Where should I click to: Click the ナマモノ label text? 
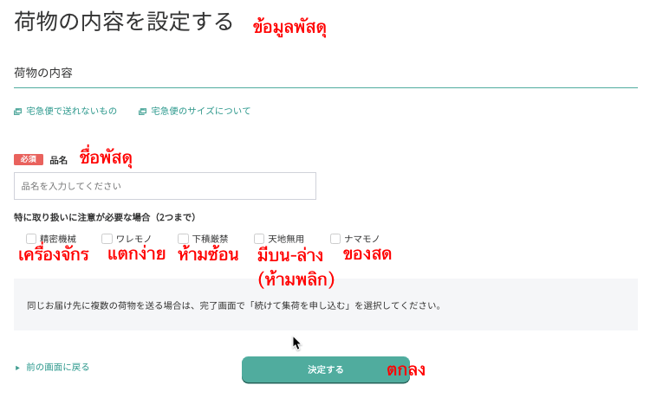pos(362,239)
